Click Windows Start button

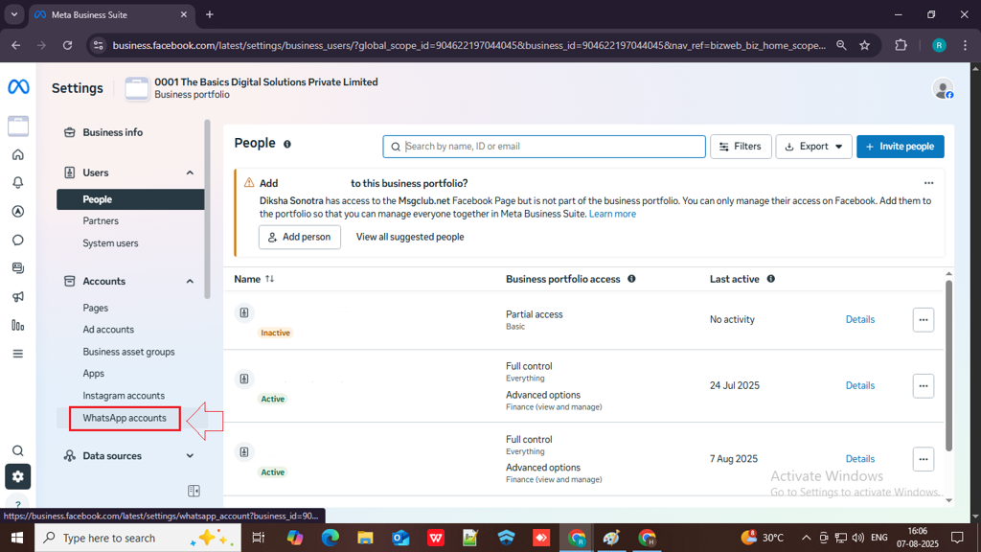click(17, 538)
